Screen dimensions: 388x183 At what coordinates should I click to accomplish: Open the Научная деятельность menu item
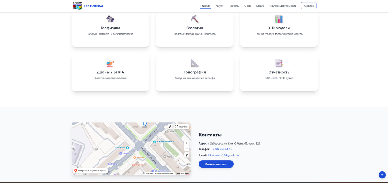click(283, 6)
